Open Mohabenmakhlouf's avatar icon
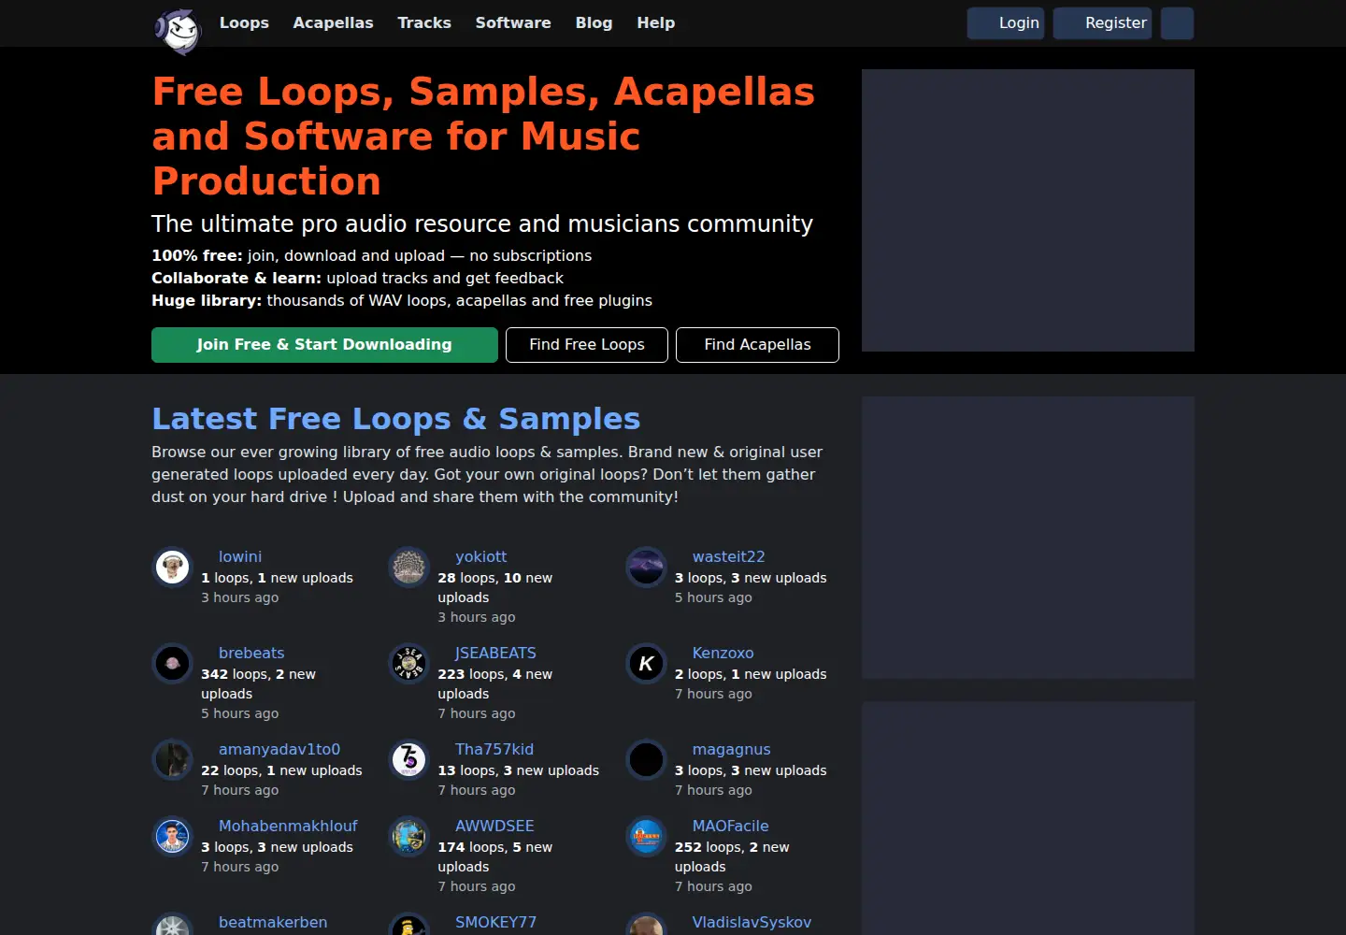1346x935 pixels. [172, 836]
